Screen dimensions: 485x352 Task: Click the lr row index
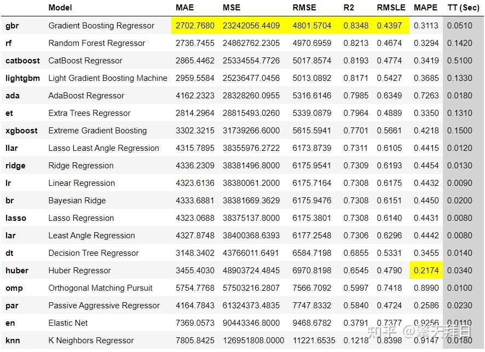coord(8,183)
